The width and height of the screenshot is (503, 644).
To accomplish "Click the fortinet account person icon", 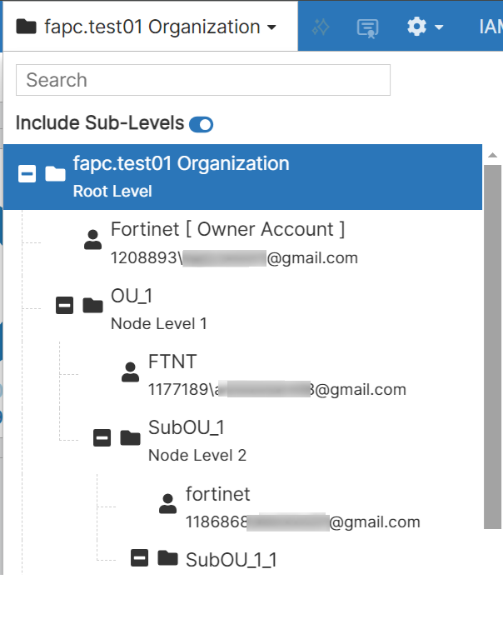I will [167, 503].
